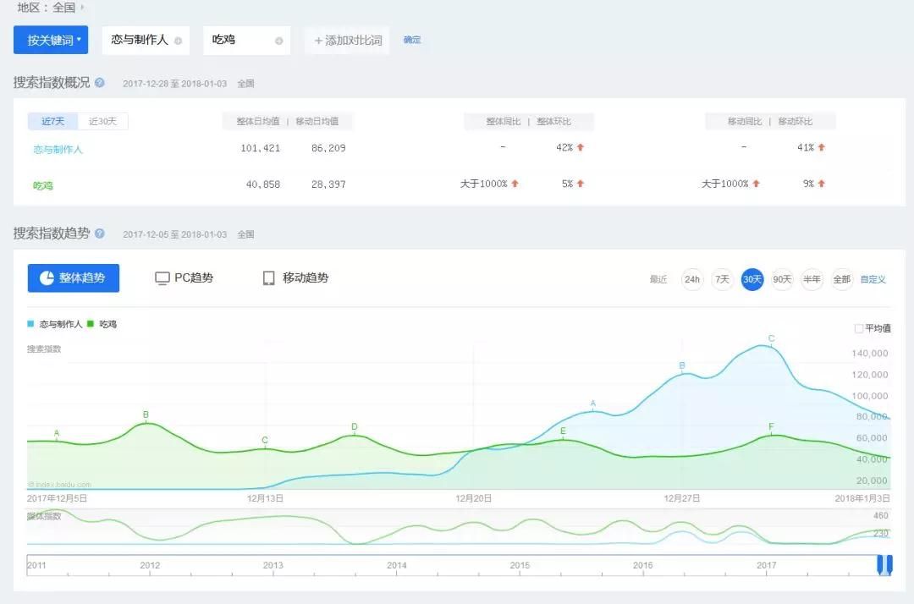Viewport: 914px width, 604px height.
Task: Click blue marker C at the peak
Action: (x=771, y=339)
